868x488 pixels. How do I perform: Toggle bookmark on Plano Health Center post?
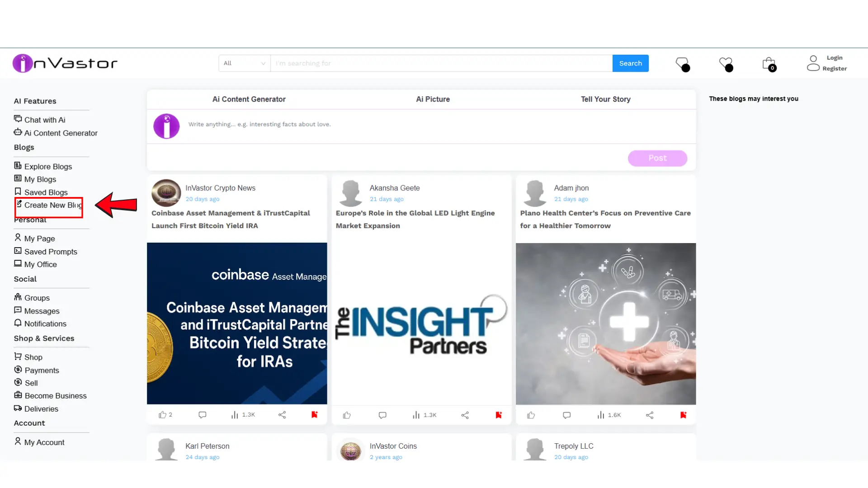(683, 415)
